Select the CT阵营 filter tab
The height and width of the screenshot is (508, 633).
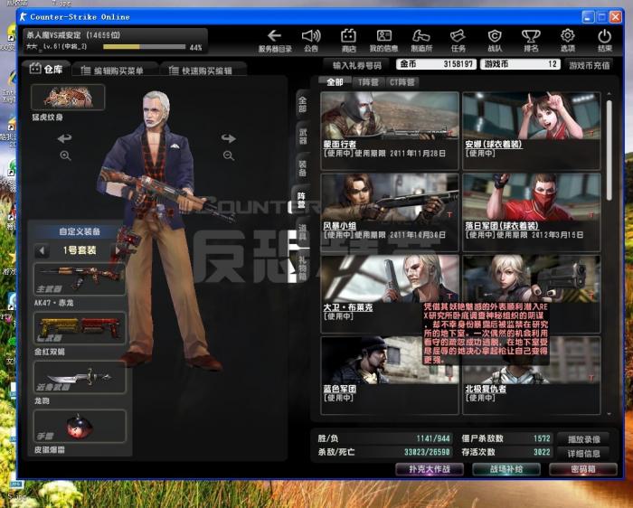pos(402,82)
